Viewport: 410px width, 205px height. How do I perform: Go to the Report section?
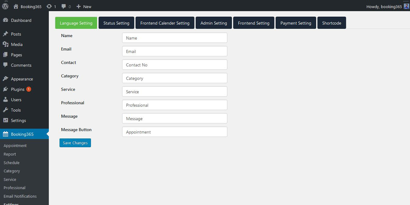pos(9,154)
